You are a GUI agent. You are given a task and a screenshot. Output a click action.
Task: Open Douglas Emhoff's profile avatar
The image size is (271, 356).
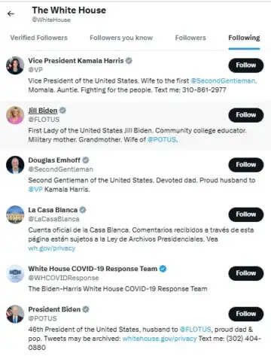click(x=15, y=165)
